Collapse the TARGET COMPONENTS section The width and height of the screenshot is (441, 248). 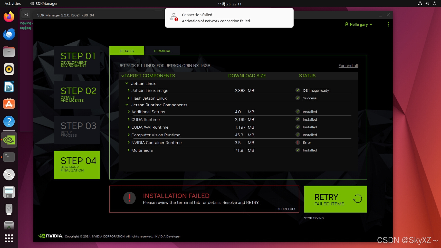pos(123,76)
